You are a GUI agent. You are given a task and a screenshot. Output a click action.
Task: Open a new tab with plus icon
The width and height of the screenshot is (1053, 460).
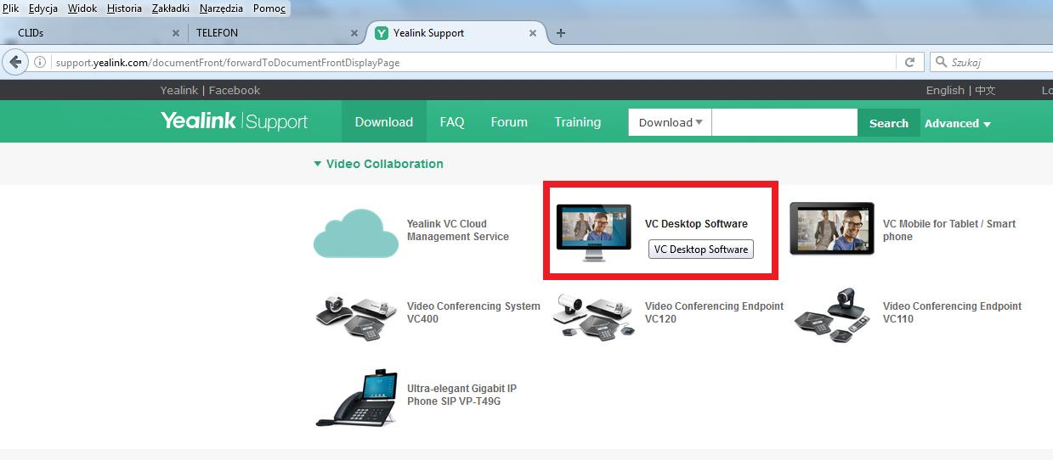[561, 33]
